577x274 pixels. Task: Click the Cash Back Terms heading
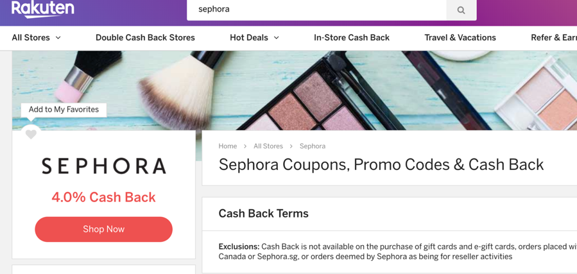coord(263,214)
